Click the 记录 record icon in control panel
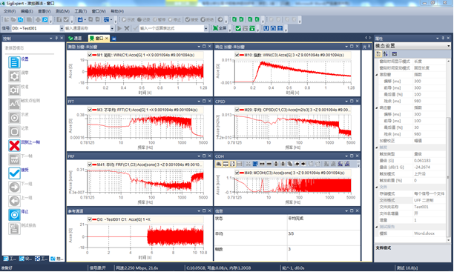The image size is (454, 272). (x=14, y=132)
